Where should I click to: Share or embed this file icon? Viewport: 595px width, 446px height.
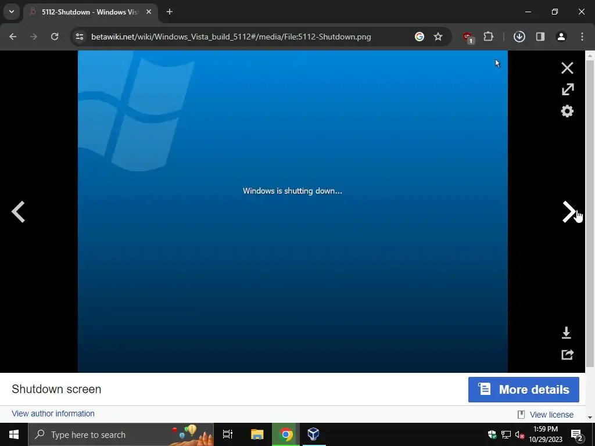pyautogui.click(x=567, y=355)
